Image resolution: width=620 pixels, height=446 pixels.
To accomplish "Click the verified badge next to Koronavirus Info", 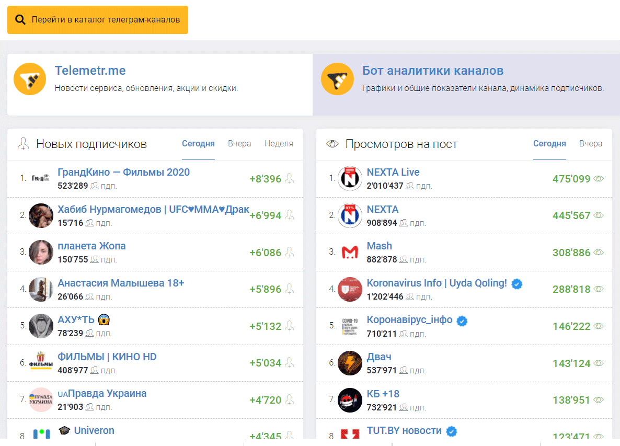I will (517, 284).
